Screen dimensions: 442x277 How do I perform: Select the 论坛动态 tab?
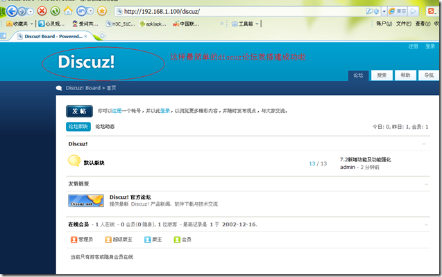[105, 127]
